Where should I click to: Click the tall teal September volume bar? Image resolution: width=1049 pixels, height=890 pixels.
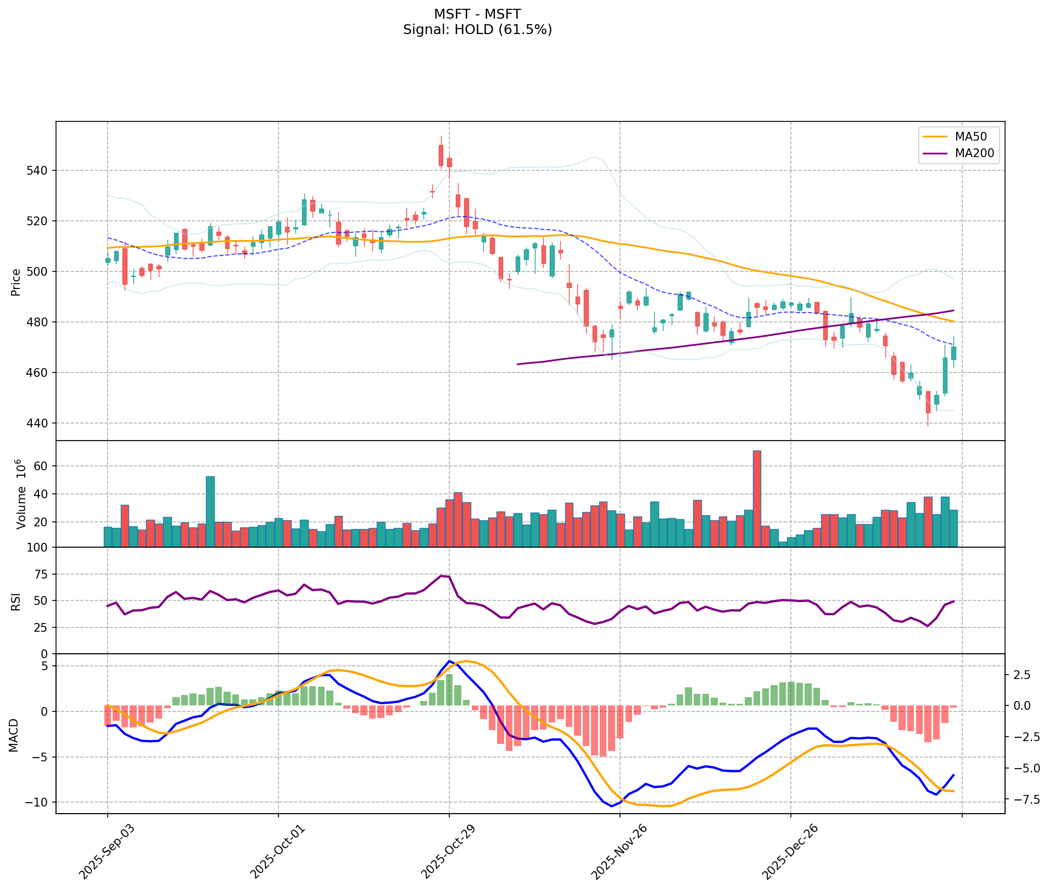tap(210, 511)
